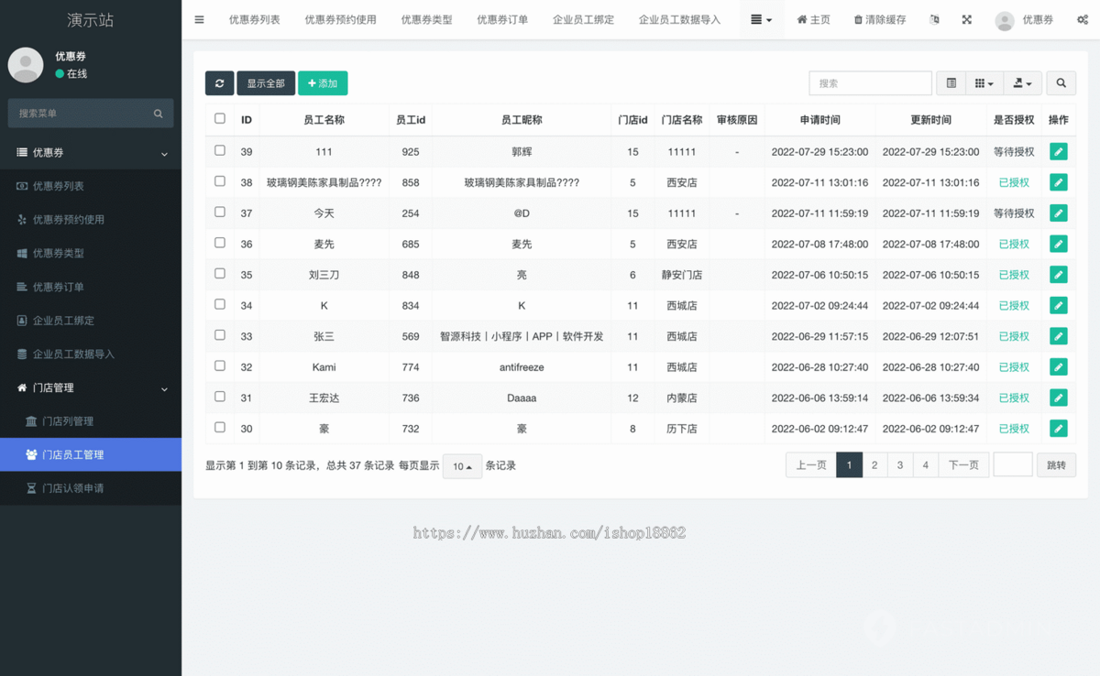Open the 优惠券订单 menu item in the top bar
This screenshot has width=1100, height=676.
point(502,18)
